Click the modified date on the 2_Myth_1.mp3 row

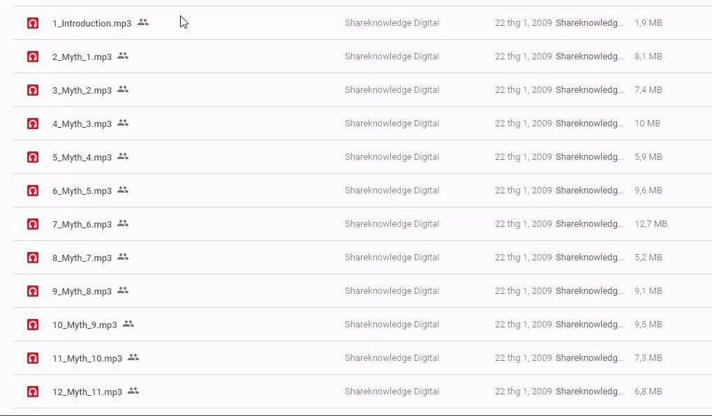523,57
